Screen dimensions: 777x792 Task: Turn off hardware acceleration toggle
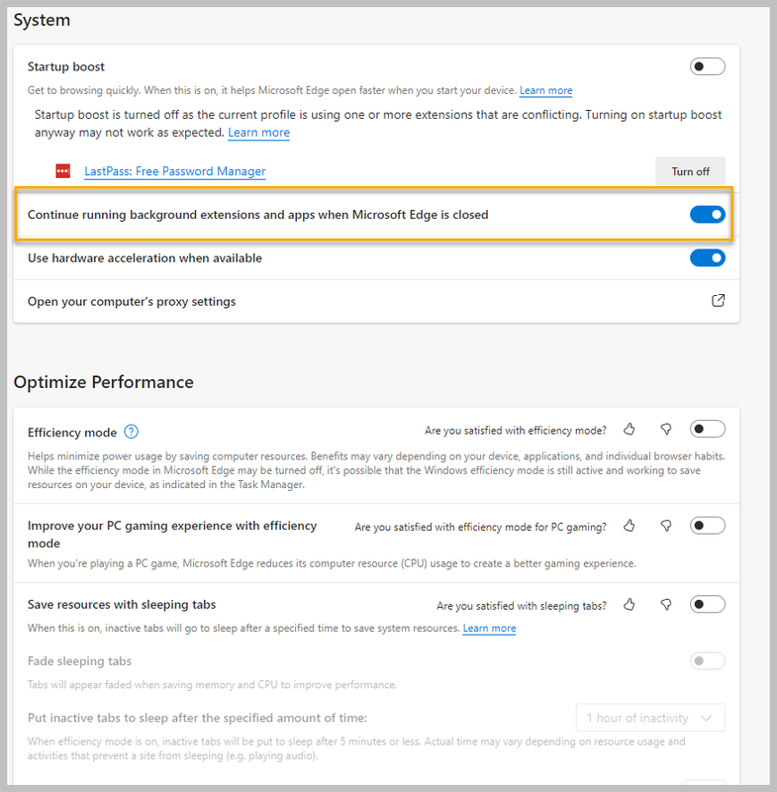(707, 258)
